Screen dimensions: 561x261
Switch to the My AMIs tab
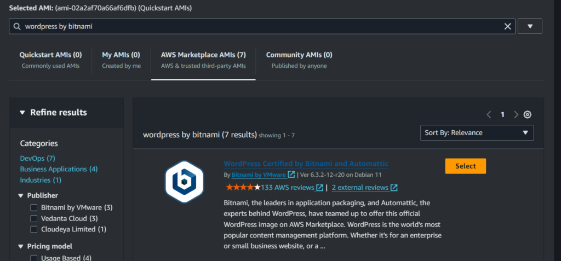[121, 60]
